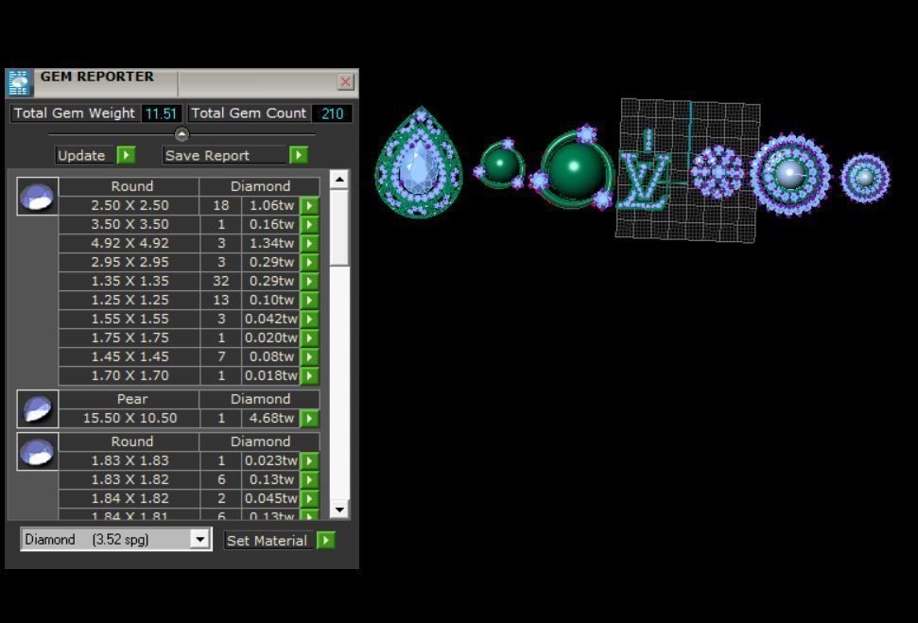The image size is (918, 623).
Task: Click the count 32 cell
Action: (x=220, y=281)
